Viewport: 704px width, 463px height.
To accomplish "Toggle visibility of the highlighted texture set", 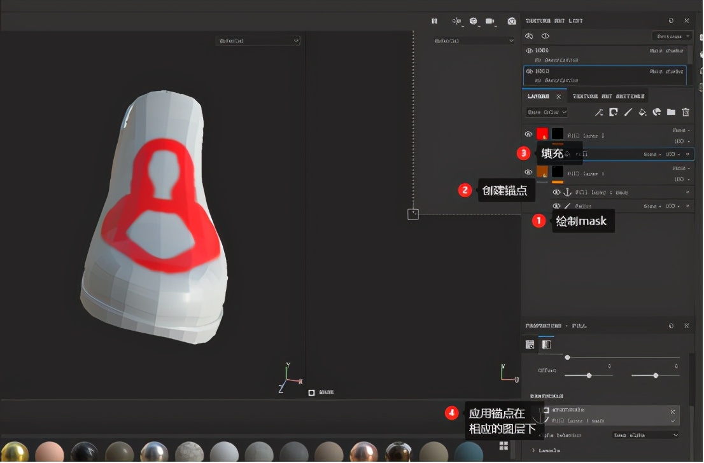I will pos(530,71).
